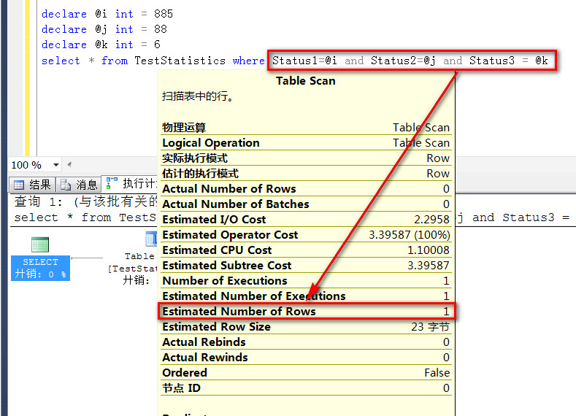The image size is (576, 416).
Task: Click the 物理运算 Table Scan row
Action: [x=306, y=128]
